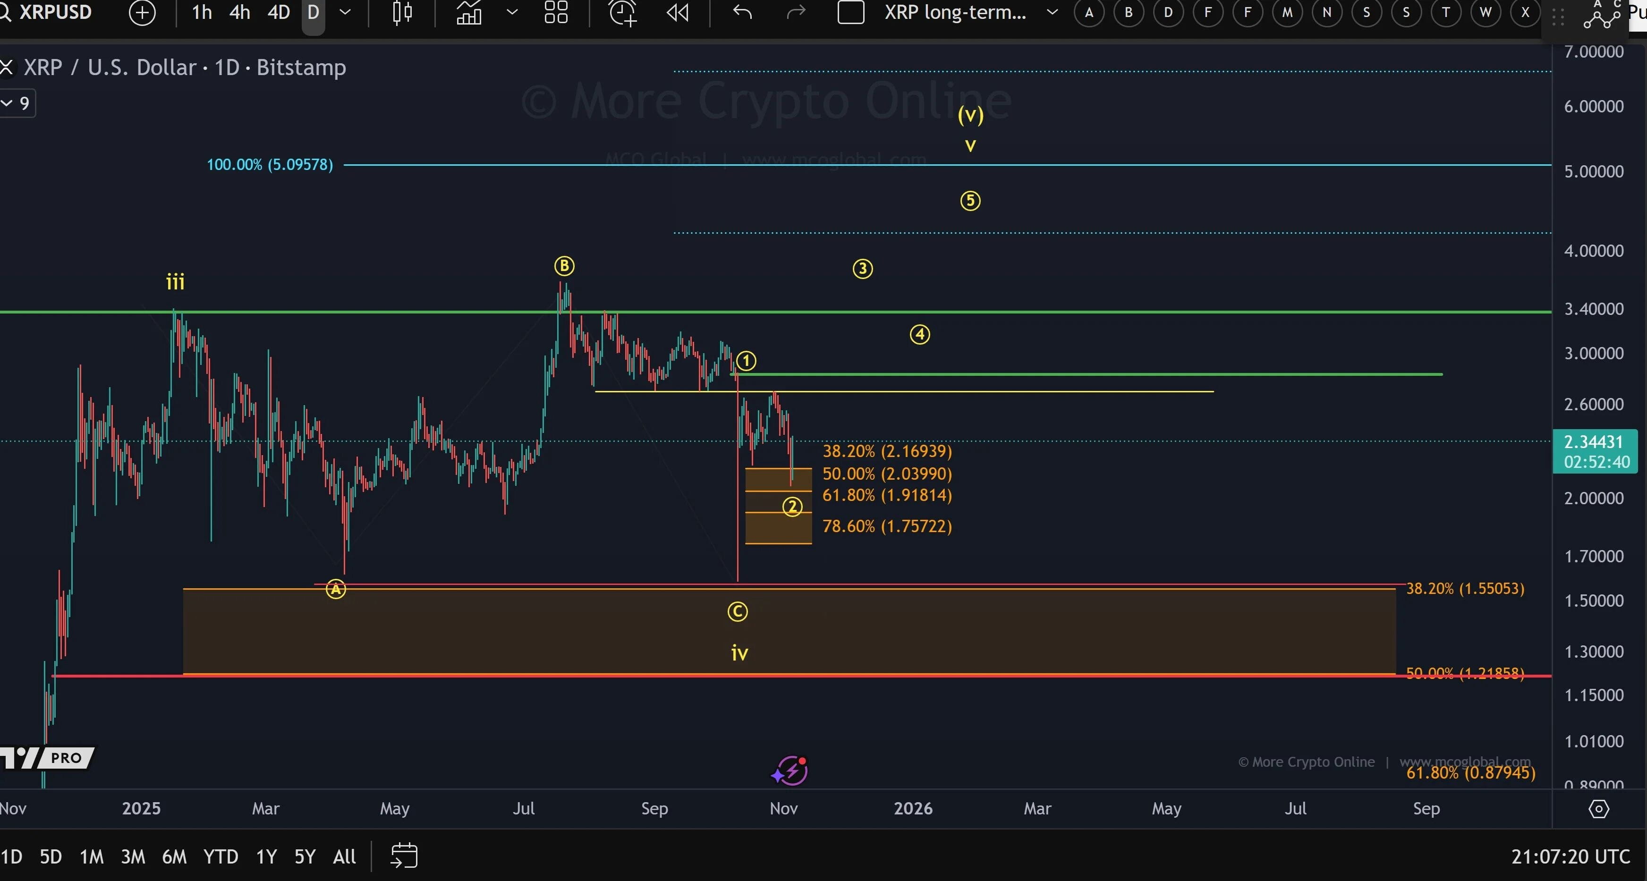This screenshot has height=881, width=1647.
Task: Click the 21:07:20 UTC timezone button
Action: click(1571, 856)
